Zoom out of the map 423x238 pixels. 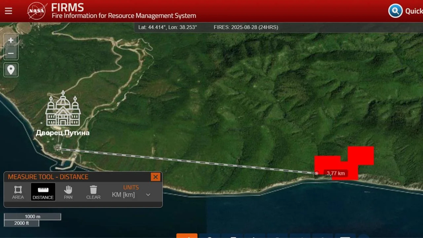click(11, 53)
